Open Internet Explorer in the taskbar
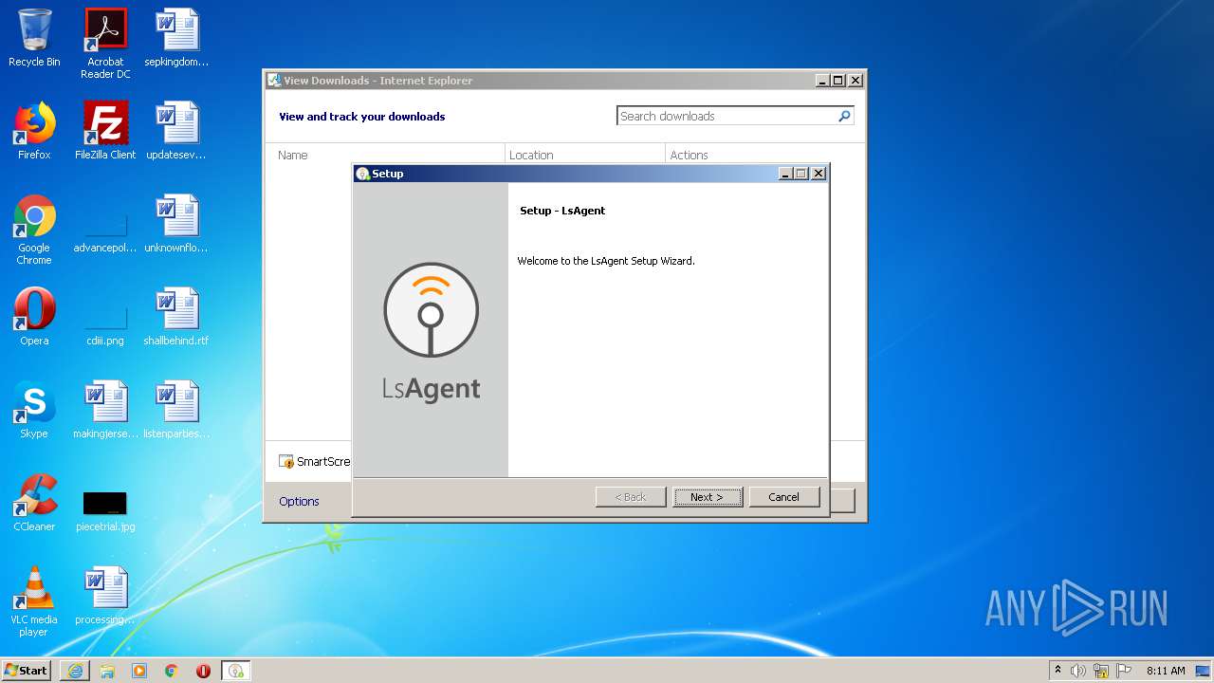This screenshot has width=1214, height=683. (x=75, y=671)
